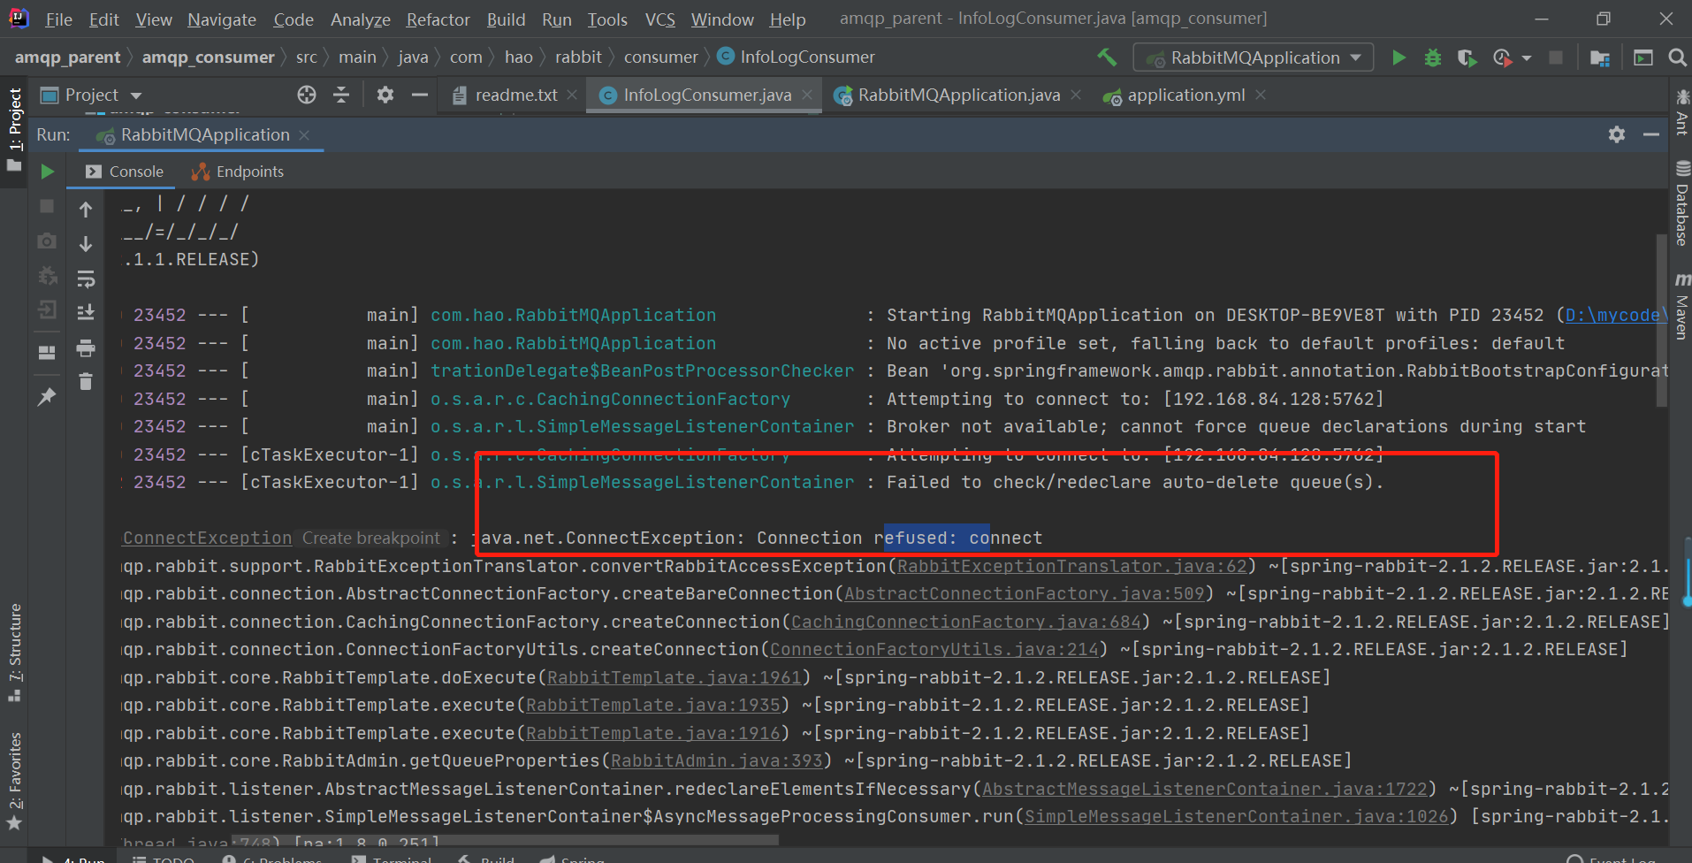
Task: Clear console with trash can icon
Action: coord(86,382)
